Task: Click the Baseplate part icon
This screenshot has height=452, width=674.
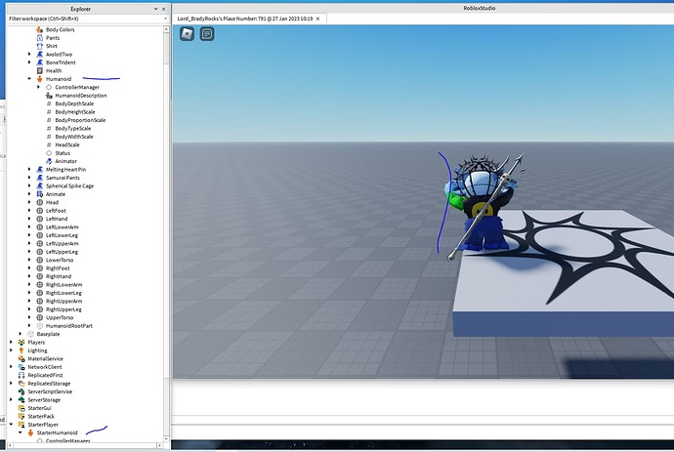Action: coord(31,334)
